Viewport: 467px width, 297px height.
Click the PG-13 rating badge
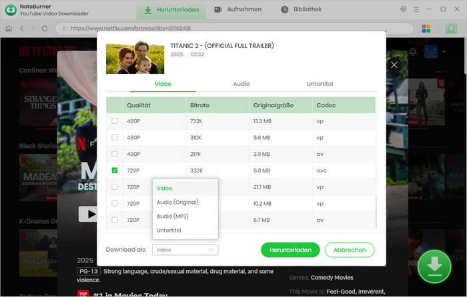89,272
